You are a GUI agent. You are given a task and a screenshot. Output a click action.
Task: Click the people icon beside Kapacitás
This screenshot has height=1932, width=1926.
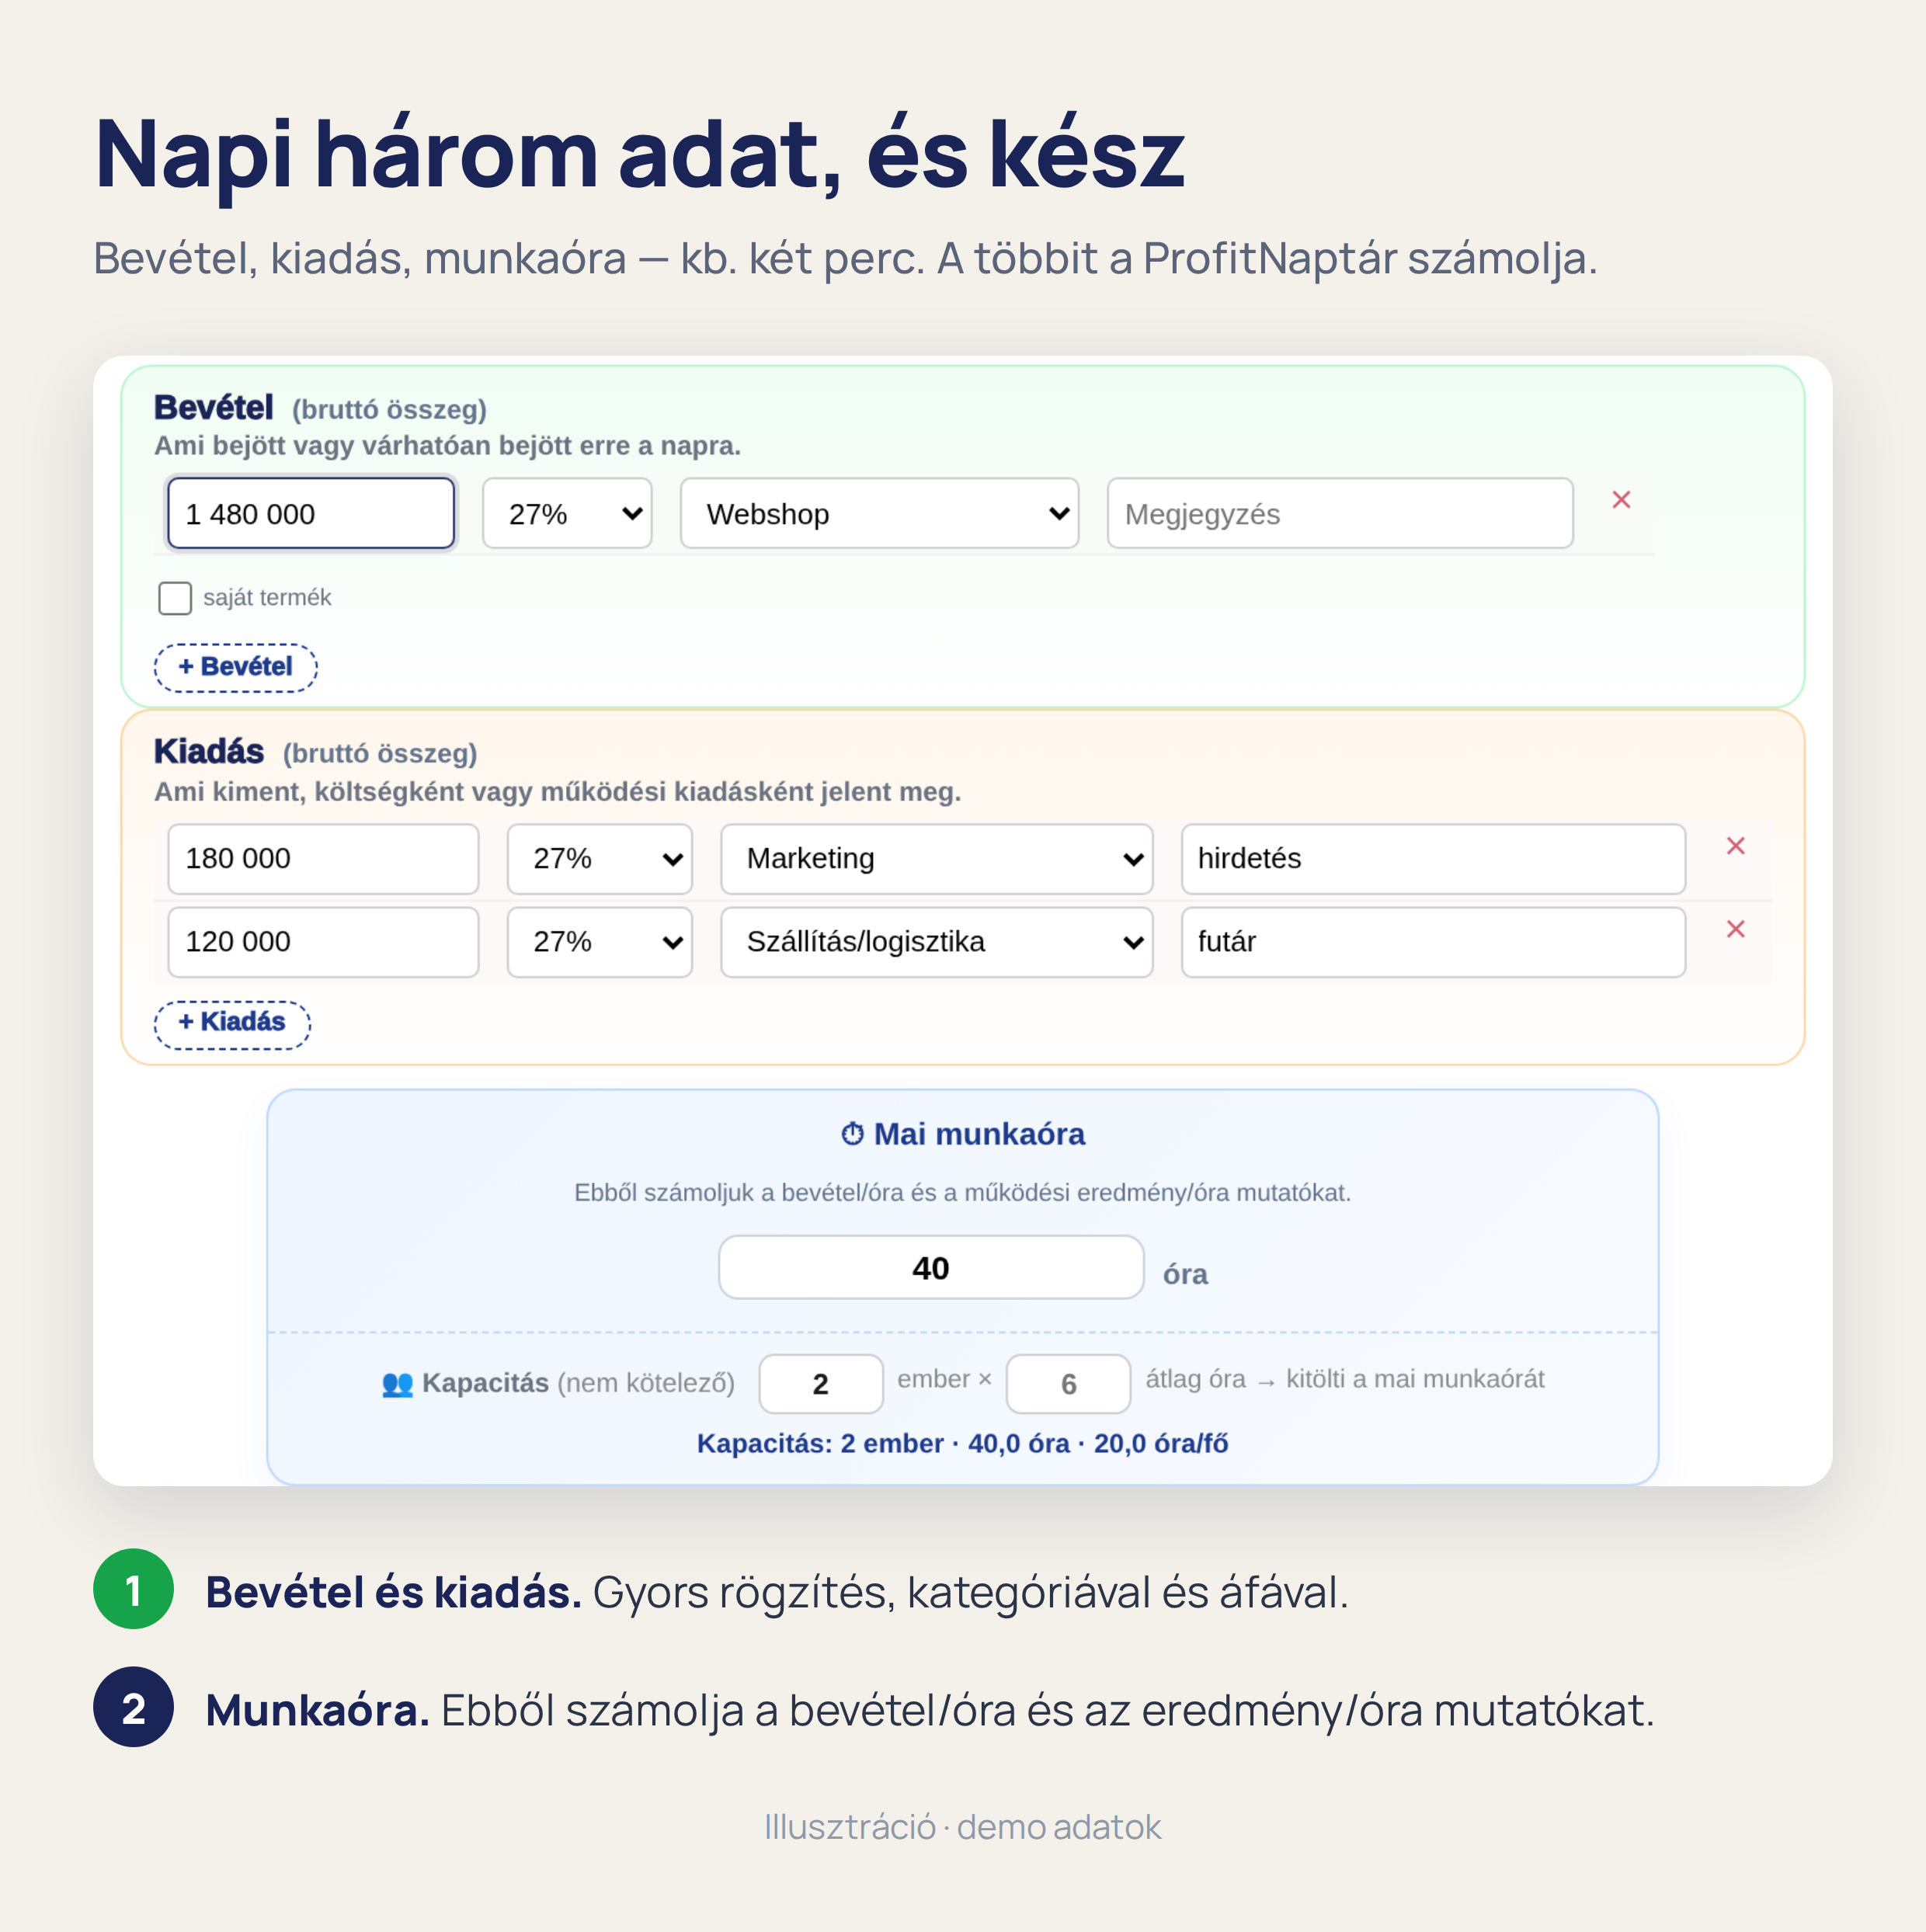[x=397, y=1384]
